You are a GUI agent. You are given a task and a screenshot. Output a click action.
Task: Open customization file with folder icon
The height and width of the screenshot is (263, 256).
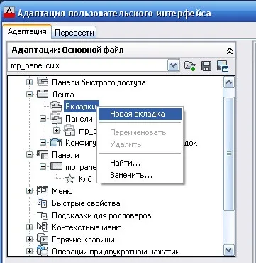(189, 65)
